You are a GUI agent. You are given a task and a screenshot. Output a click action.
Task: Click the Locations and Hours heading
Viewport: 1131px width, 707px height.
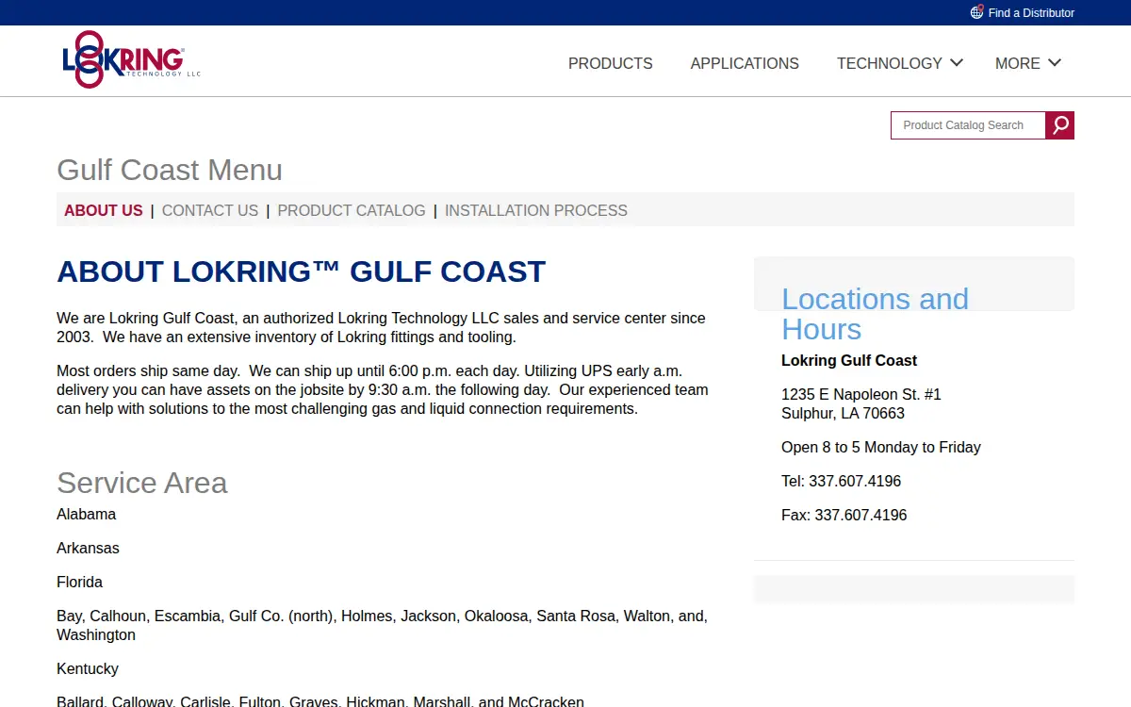(875, 314)
